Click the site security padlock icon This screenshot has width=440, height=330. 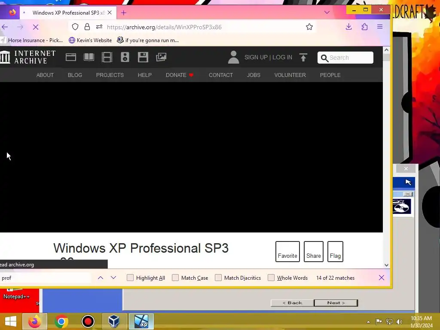pos(87,27)
